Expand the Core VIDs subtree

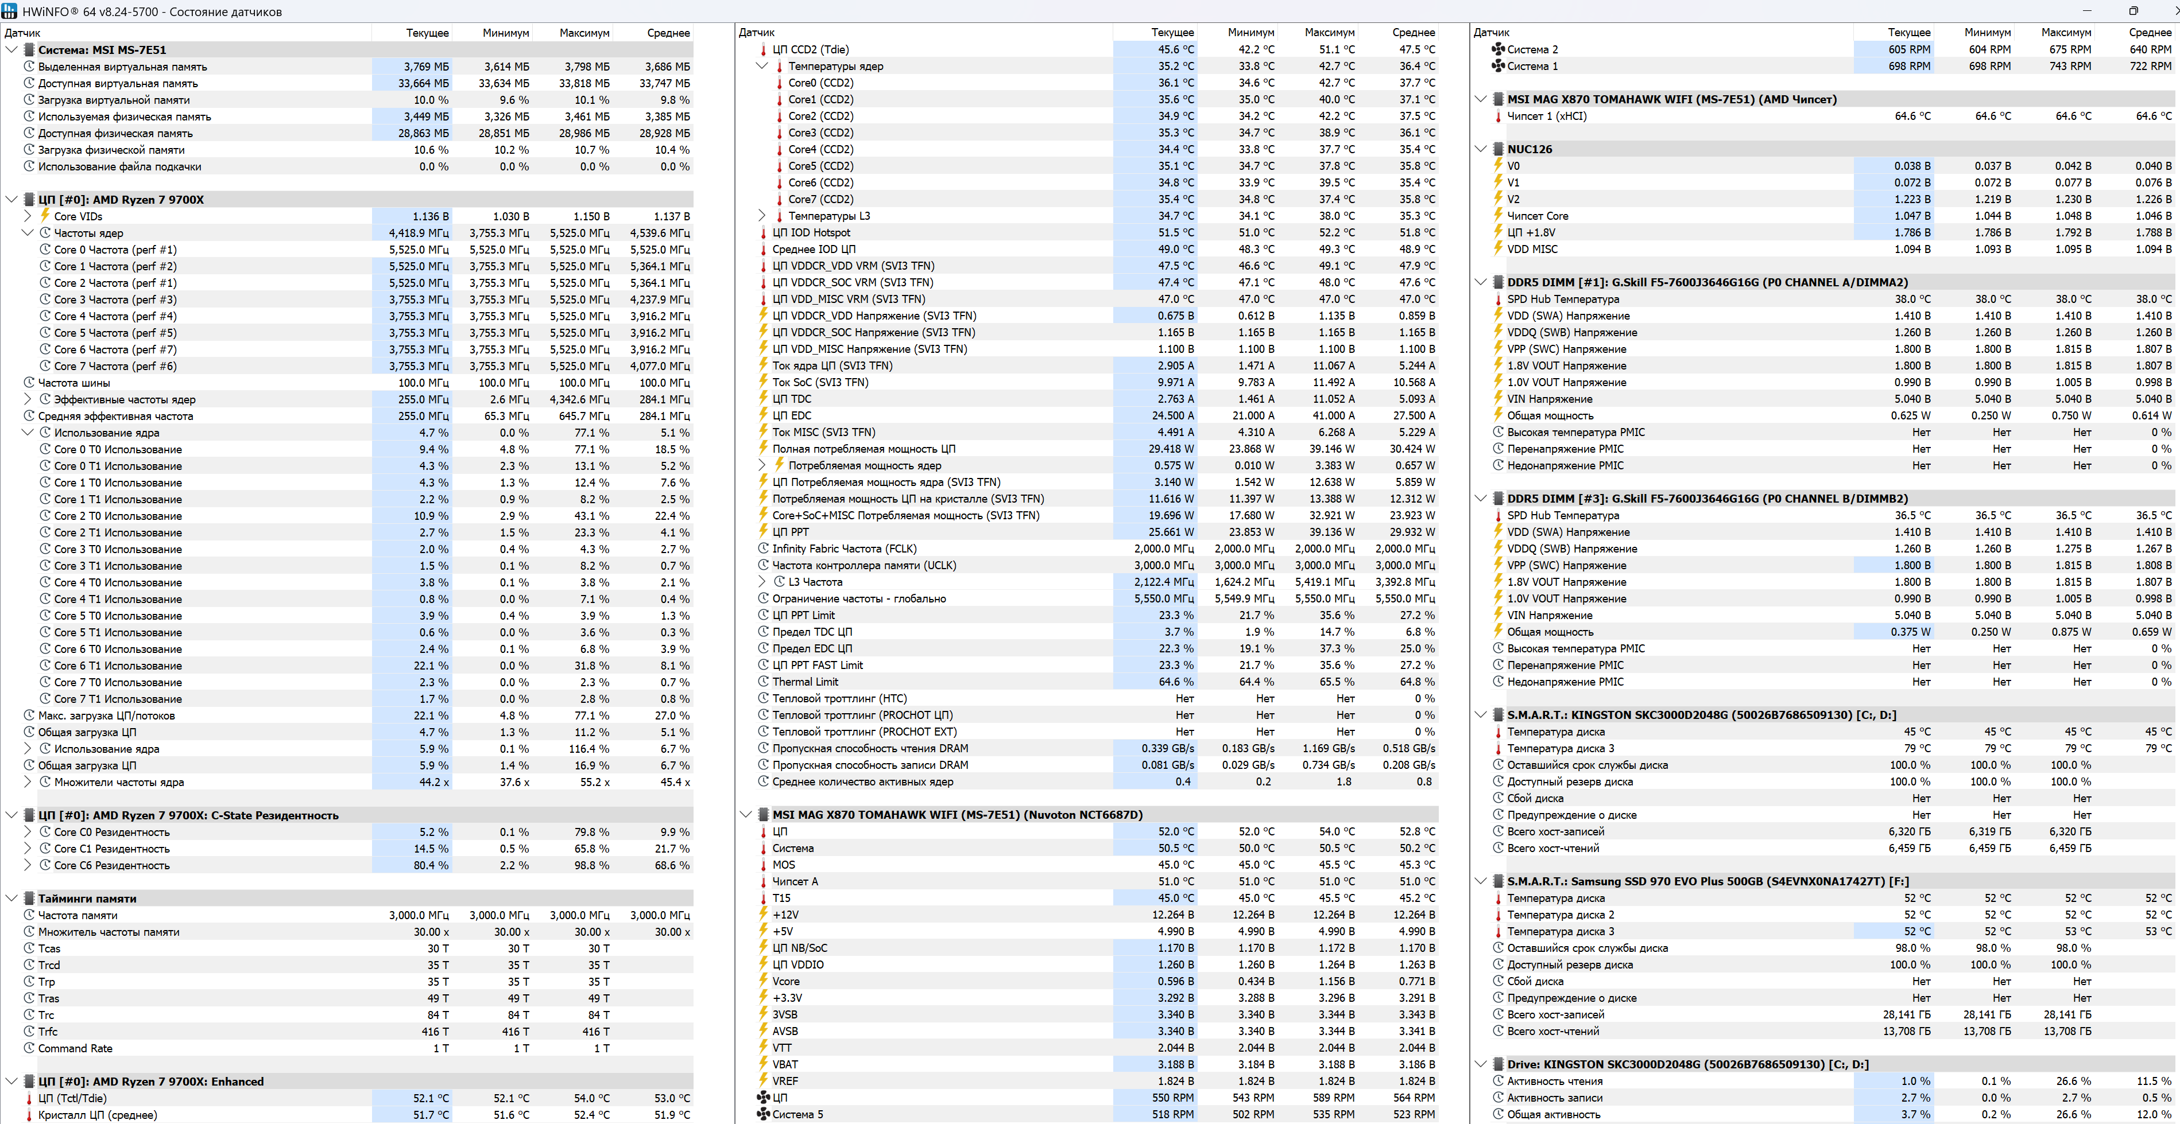click(27, 216)
